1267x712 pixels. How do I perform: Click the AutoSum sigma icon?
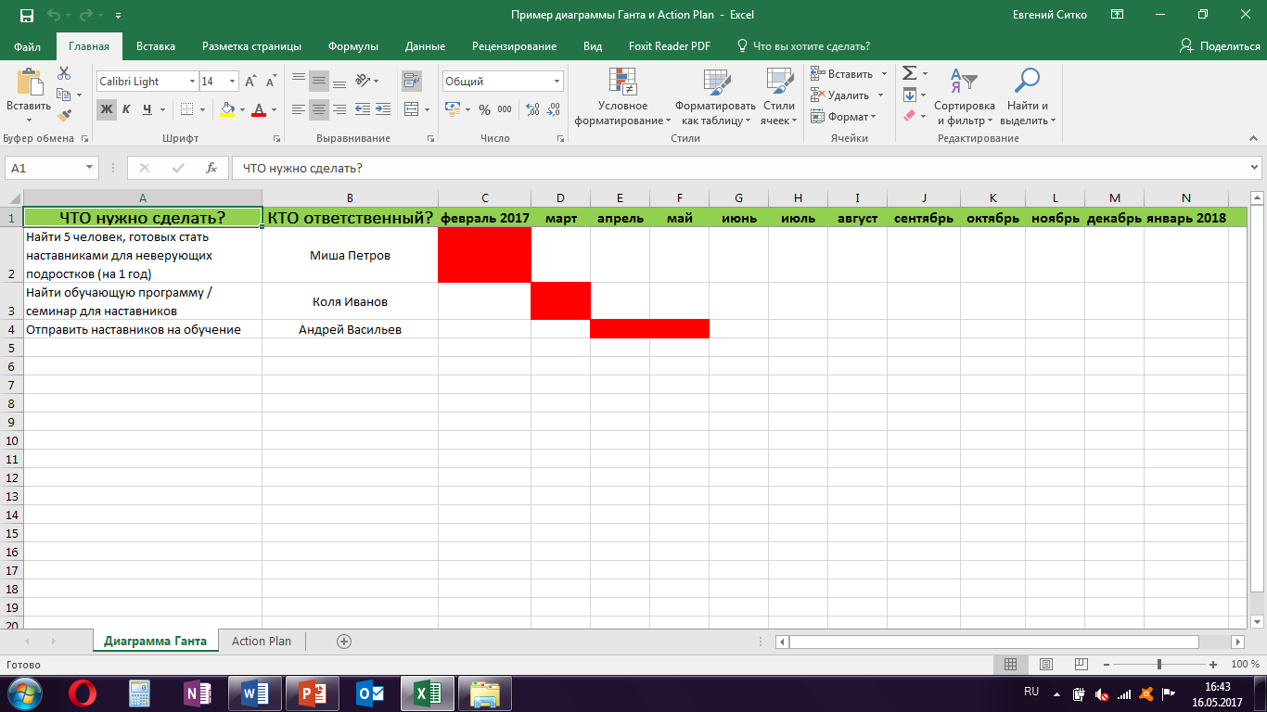point(909,73)
